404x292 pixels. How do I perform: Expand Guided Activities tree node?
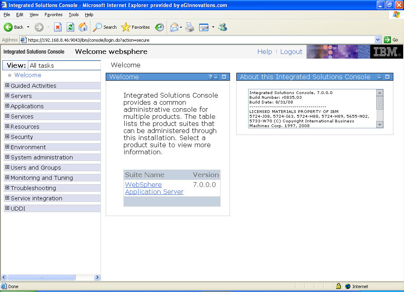coord(7,85)
